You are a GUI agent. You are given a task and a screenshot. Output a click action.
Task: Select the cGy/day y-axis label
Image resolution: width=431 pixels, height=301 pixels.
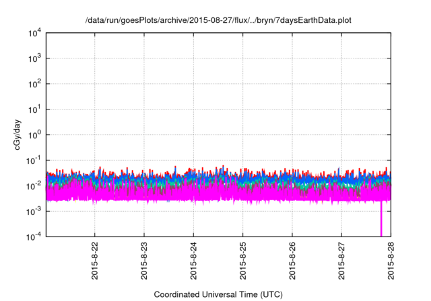pyautogui.click(x=18, y=134)
